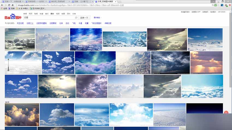Click the green extension icon in address bar
This screenshot has height=130, width=232.
tap(215, 5)
